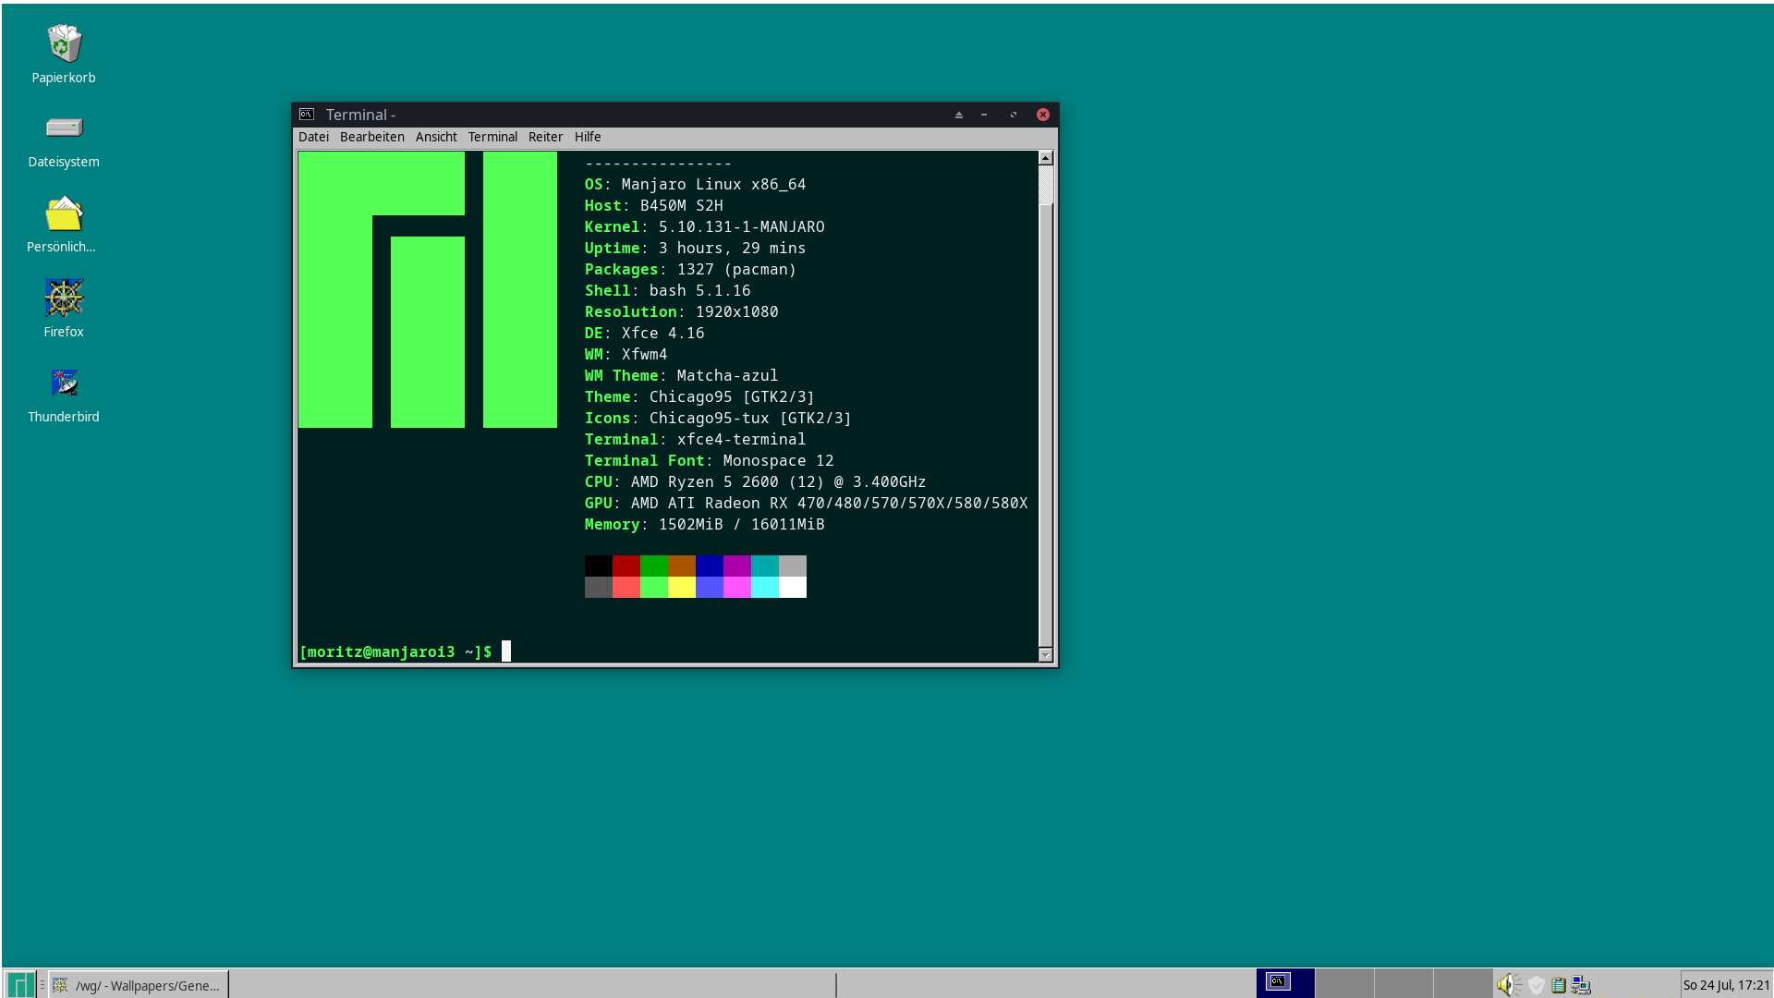Open the Terminal menu in menubar

[492, 137]
